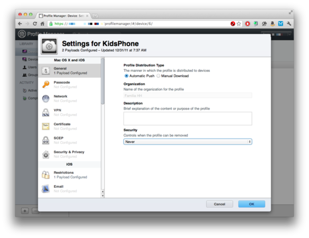Click the payload list scrollbar thumb
This screenshot has width=309, height=238.
[103, 81]
